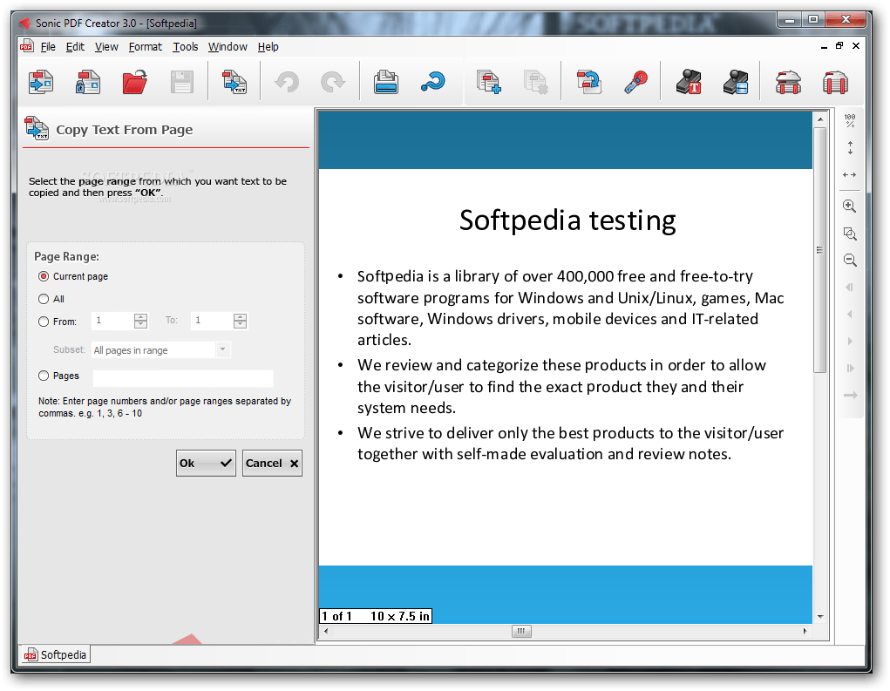Restore the inner document window
Image resolution: width=890 pixels, height=691 pixels.
839,46
